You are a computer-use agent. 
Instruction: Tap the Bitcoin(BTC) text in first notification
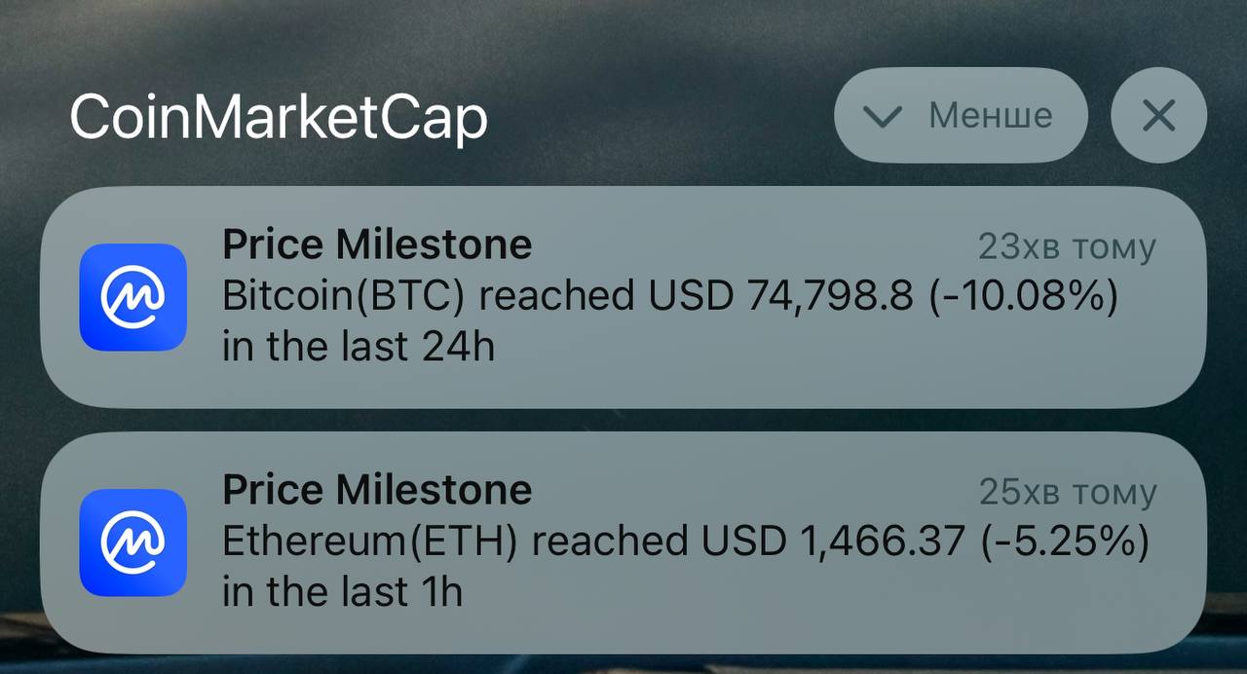[x=343, y=296]
